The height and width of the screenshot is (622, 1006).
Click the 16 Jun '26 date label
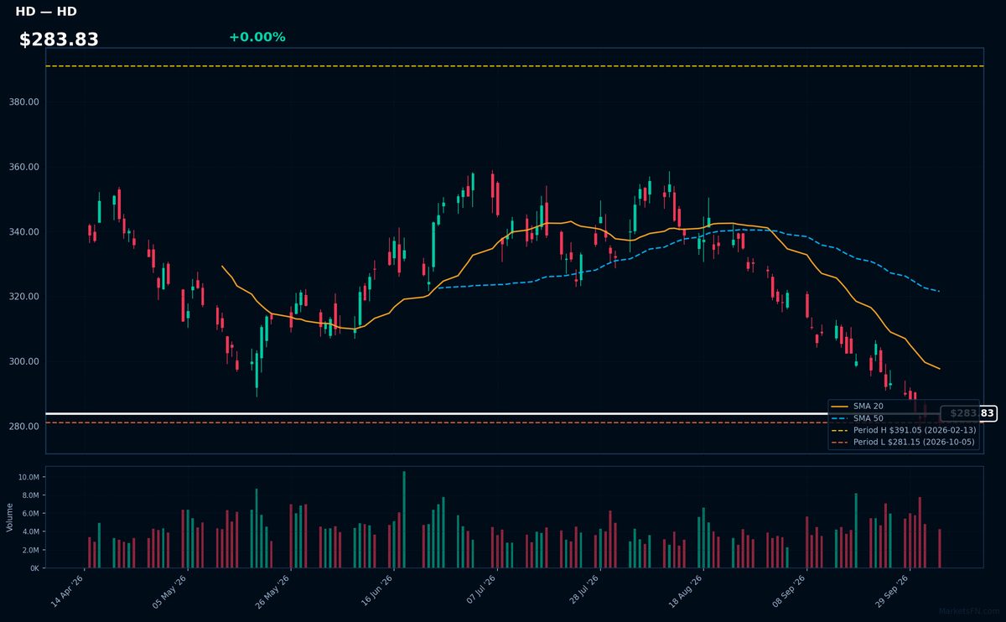[378, 590]
